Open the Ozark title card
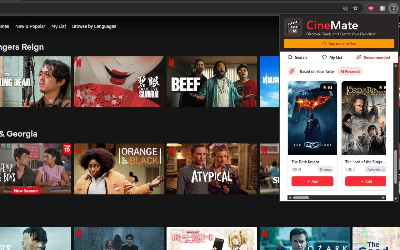 pyautogui.click(x=305, y=238)
